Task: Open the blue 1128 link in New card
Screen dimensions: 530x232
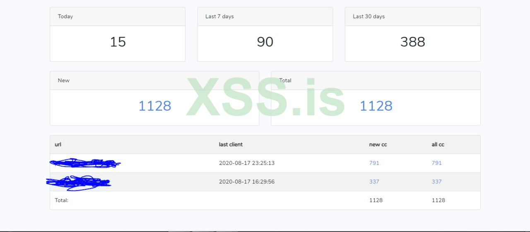Action: 154,106
